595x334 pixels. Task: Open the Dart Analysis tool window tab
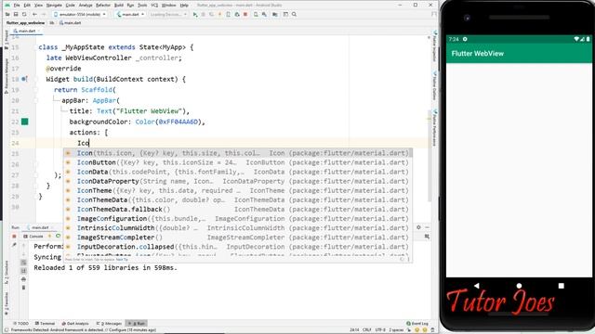coord(75,324)
